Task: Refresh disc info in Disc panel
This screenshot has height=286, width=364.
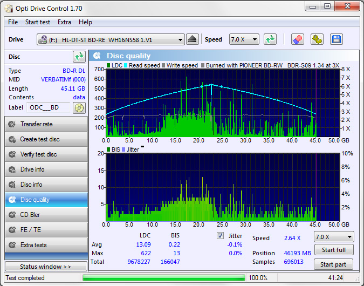Action: pos(79,57)
